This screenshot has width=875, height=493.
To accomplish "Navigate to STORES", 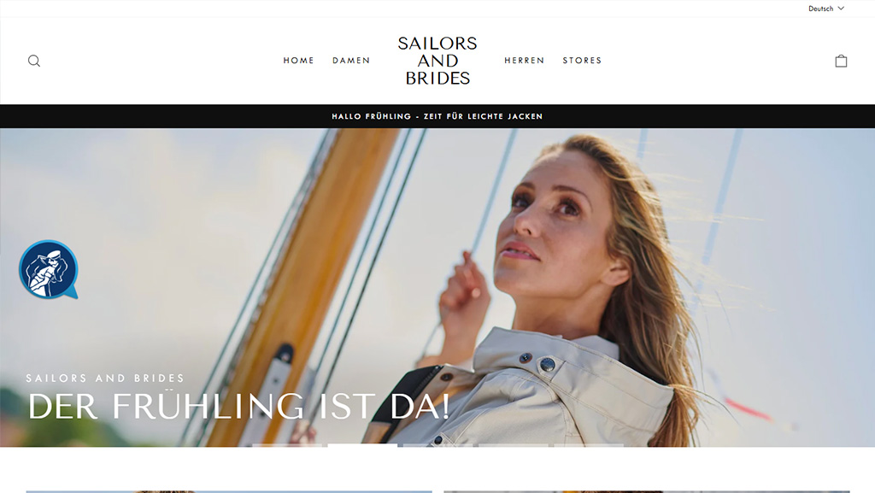I will [x=582, y=60].
